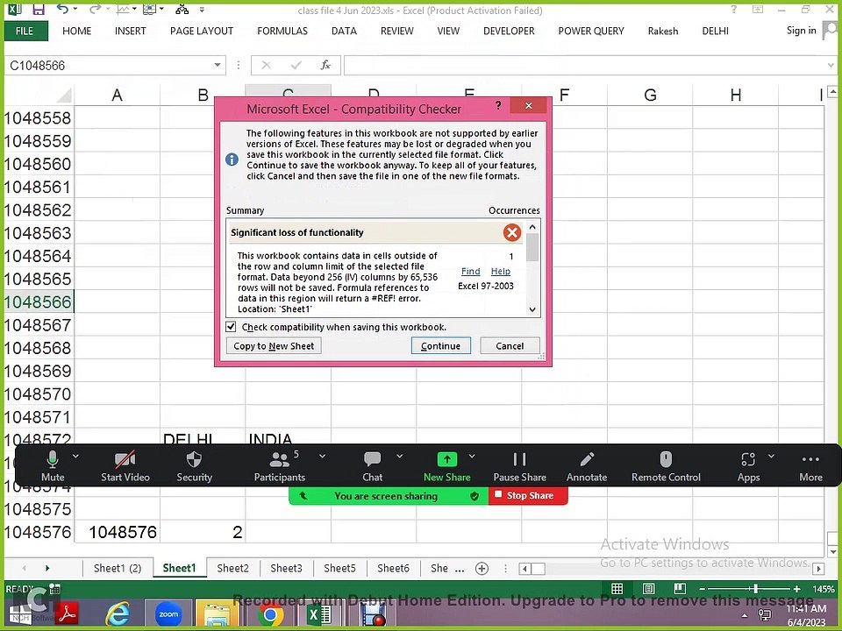
Task: Open the Adobe Acrobat taskbar icon
Action: pos(68,613)
